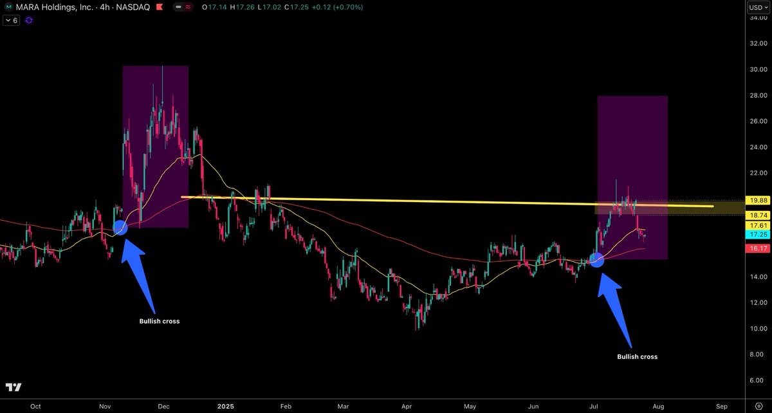The width and height of the screenshot is (772, 413).
Task: Click the Dec label on time axis
Action: tap(163, 406)
